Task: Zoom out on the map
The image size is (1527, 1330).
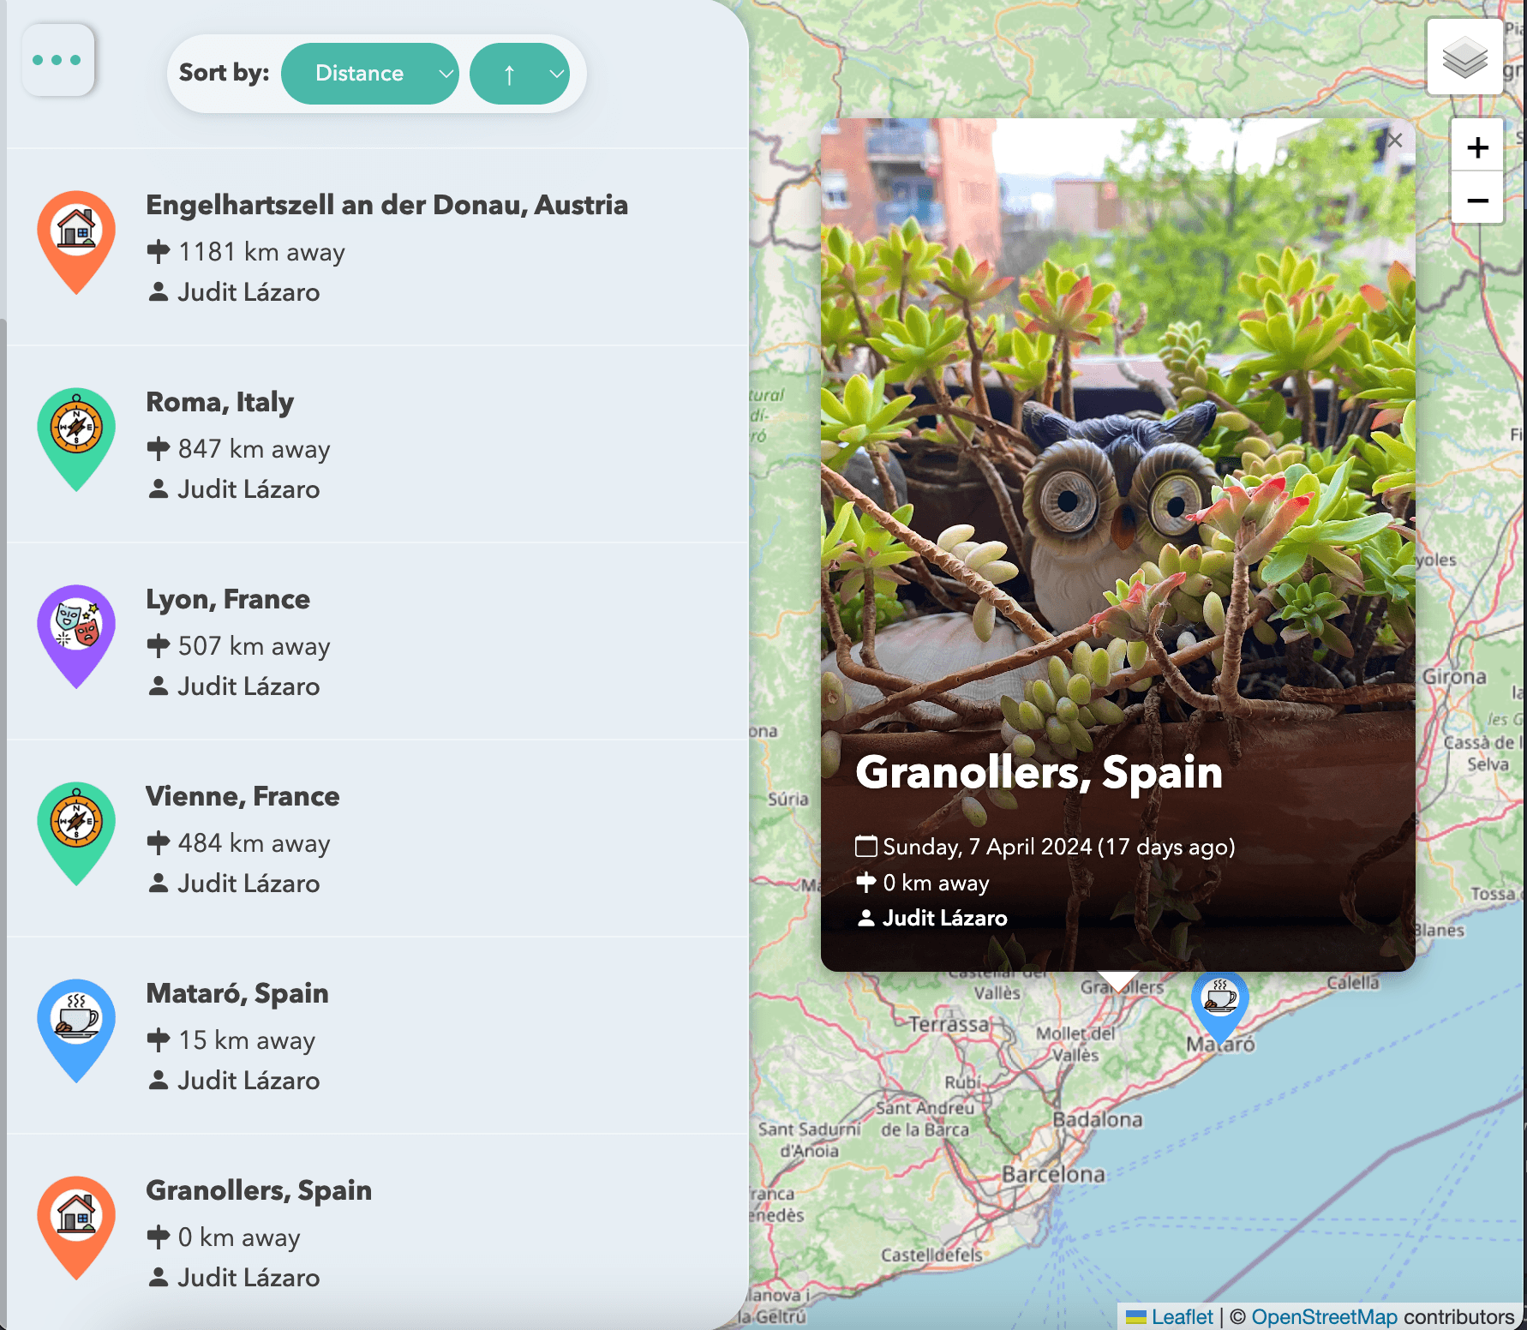Action: [x=1476, y=201]
